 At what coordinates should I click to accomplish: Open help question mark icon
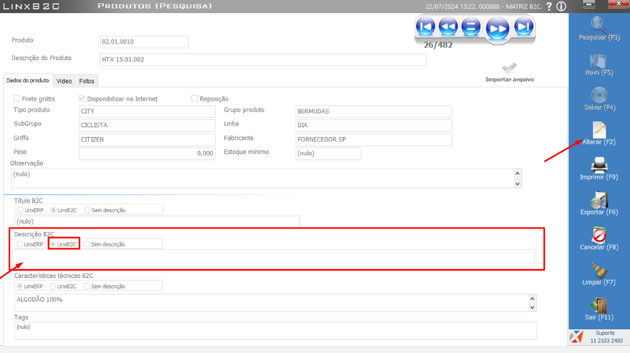549,7
